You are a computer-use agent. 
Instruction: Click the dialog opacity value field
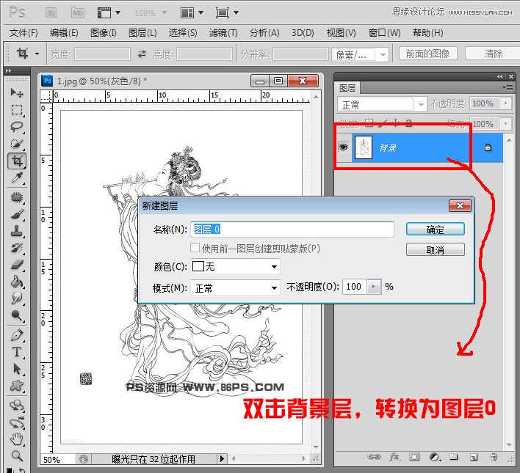click(x=355, y=287)
